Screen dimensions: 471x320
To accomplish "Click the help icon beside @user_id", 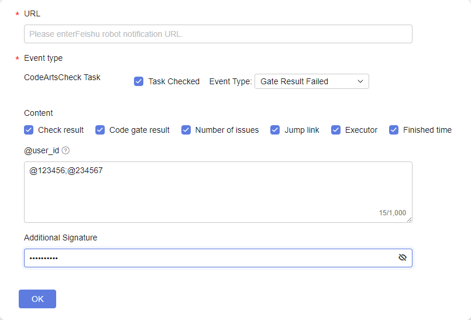I will tap(66, 150).
